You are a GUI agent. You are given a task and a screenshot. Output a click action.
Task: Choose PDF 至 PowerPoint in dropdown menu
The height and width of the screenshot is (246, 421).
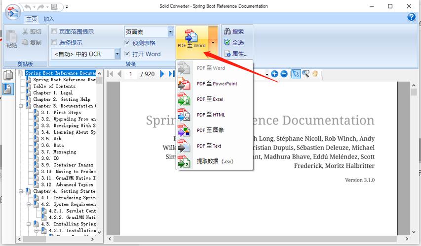214,84
